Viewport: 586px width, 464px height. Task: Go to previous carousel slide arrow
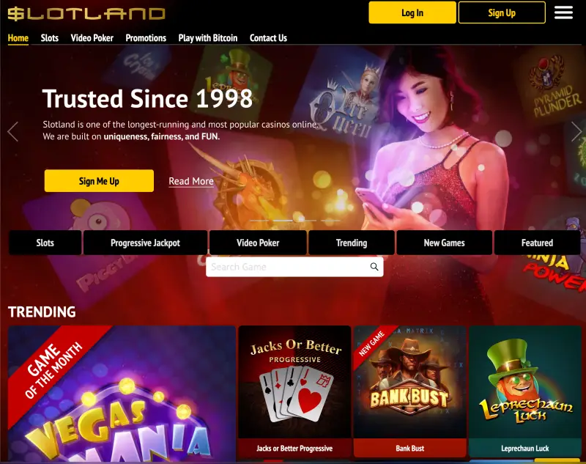point(12,132)
